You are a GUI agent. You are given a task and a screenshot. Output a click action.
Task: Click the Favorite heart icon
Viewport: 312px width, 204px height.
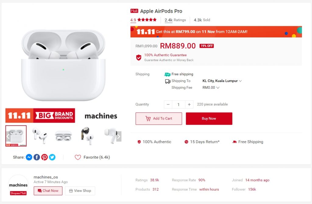[x=78, y=157]
